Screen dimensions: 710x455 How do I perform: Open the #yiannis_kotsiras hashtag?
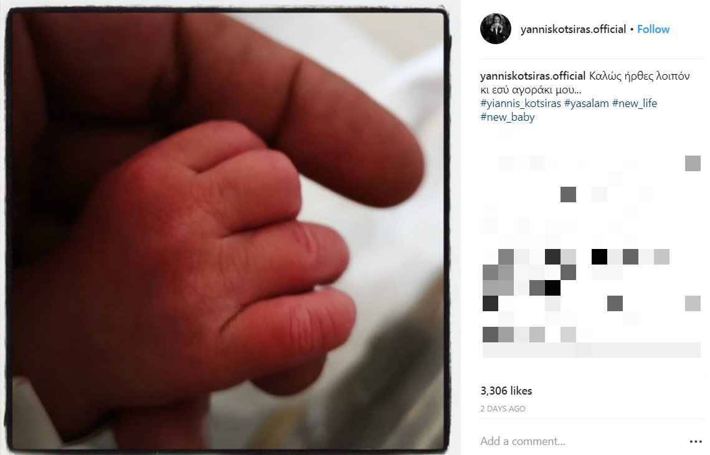point(521,103)
